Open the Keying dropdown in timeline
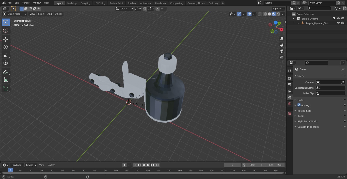The image size is (347, 179). (31, 165)
